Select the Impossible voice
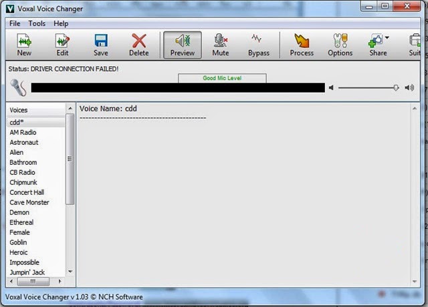 (36, 262)
